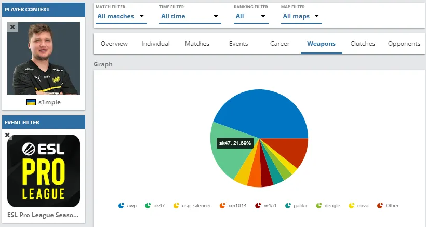The width and height of the screenshot is (426, 227).
Task: Toggle the awp legend pie icon
Action: (121, 206)
